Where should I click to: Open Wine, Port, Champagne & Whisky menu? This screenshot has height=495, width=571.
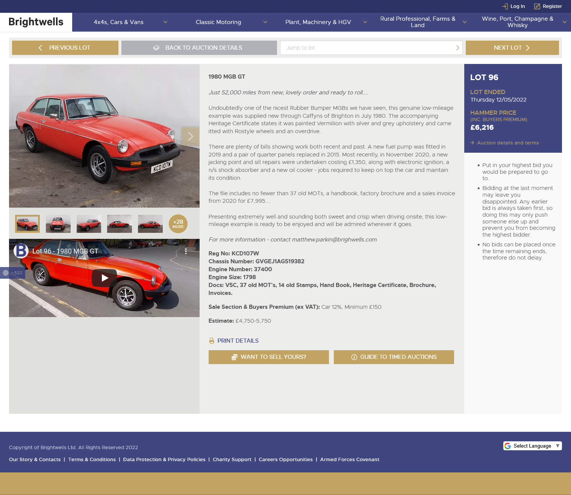pyautogui.click(x=518, y=22)
